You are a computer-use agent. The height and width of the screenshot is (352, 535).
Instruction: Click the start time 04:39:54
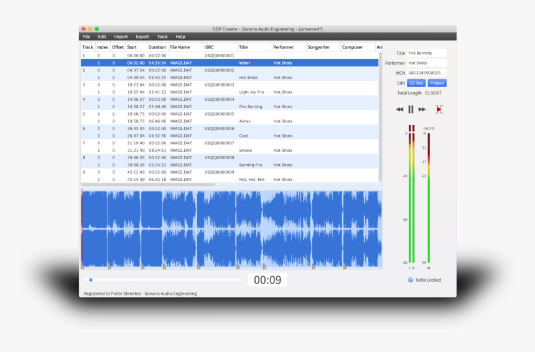136,77
